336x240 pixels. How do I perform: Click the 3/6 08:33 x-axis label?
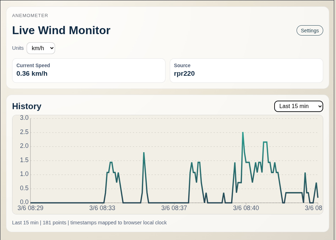click(x=102, y=208)
